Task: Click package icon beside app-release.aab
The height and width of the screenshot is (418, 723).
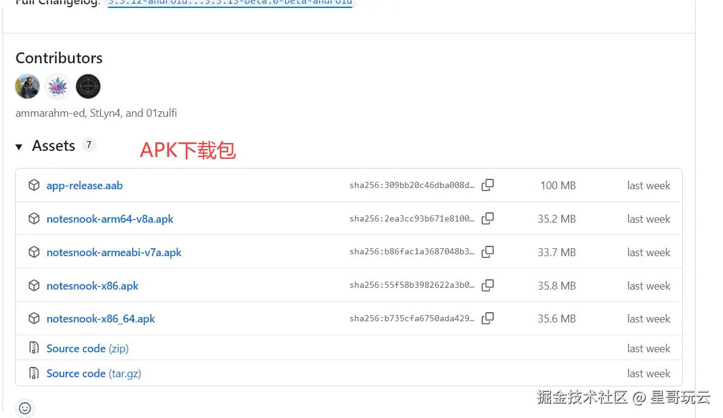Action: 34,185
